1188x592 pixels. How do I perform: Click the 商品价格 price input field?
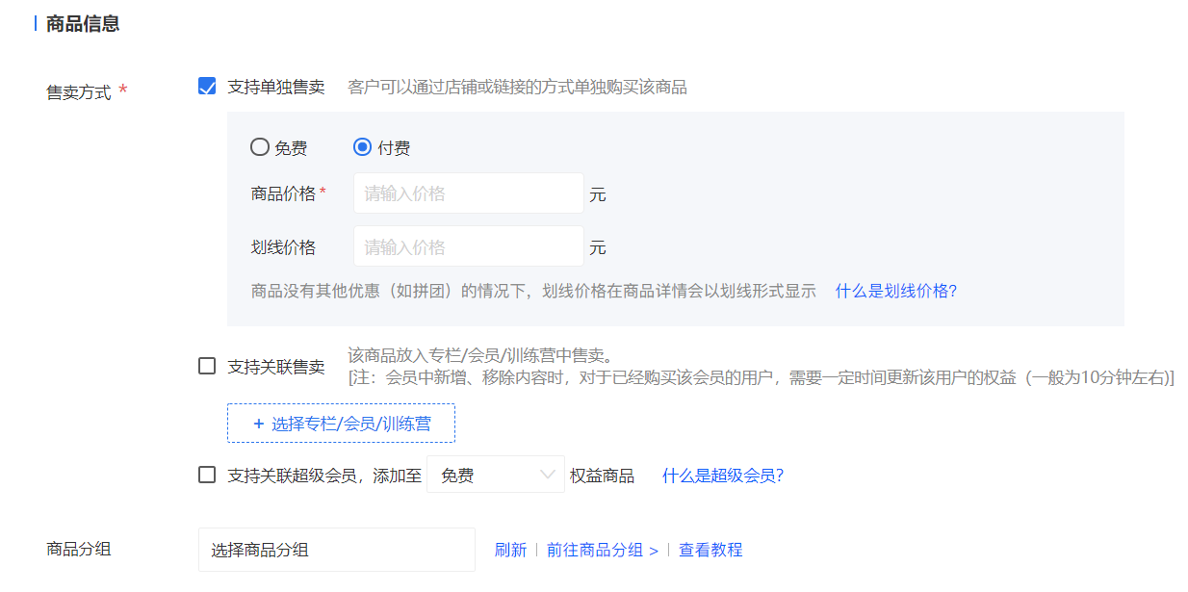468,193
